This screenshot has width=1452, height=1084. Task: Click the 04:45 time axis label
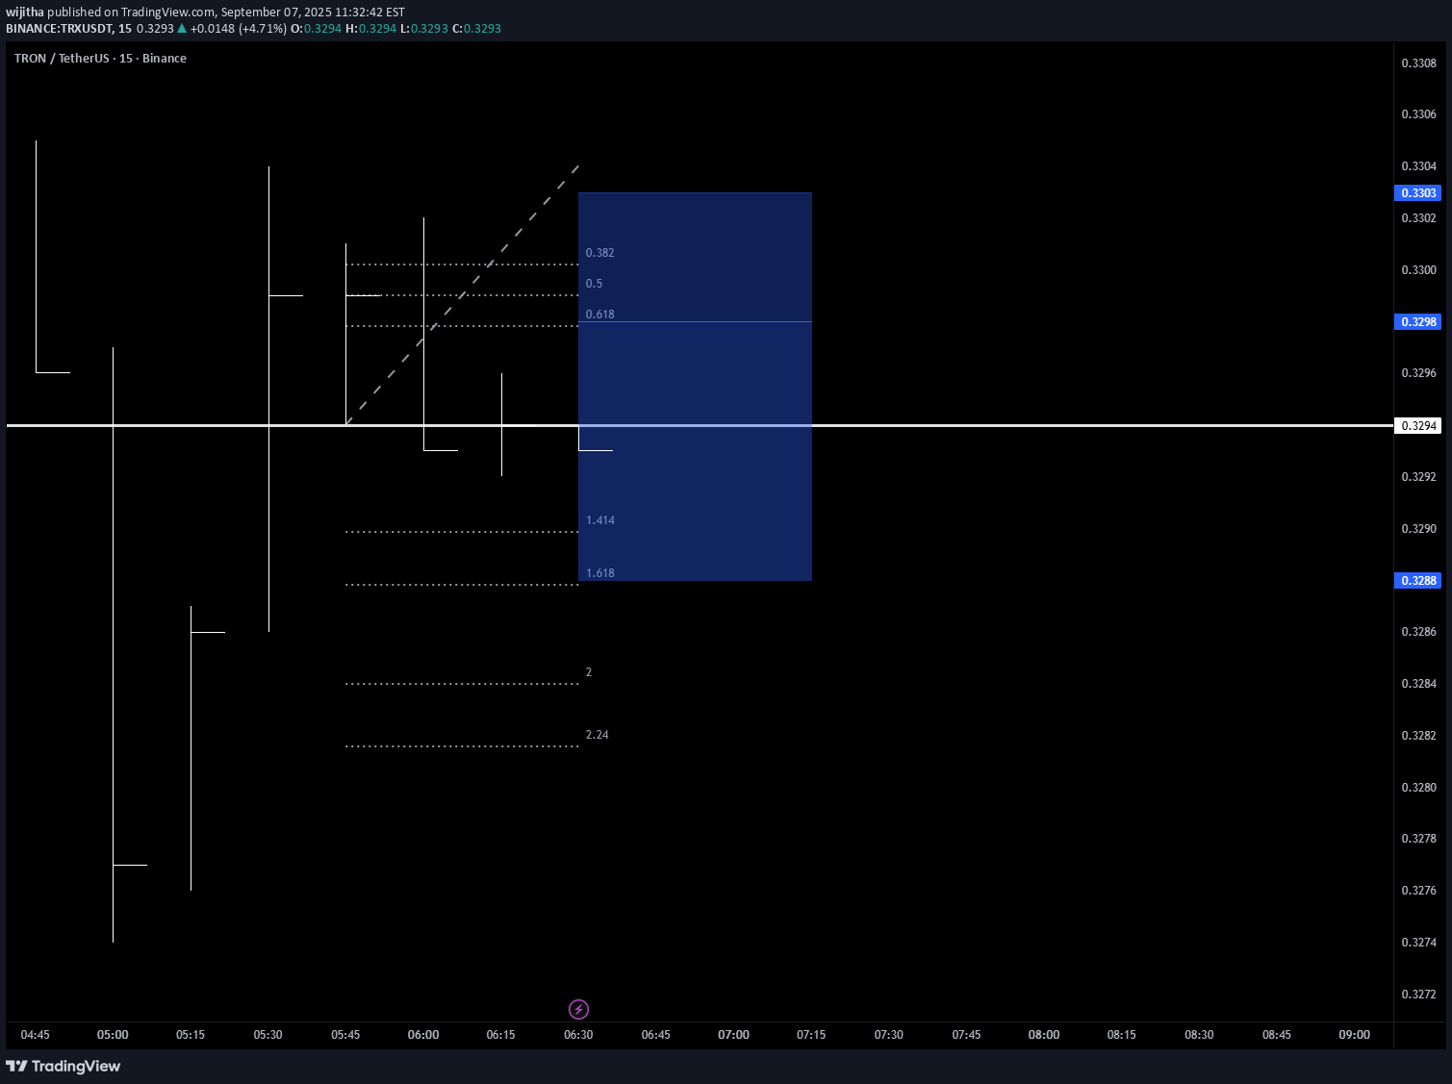click(x=35, y=1035)
